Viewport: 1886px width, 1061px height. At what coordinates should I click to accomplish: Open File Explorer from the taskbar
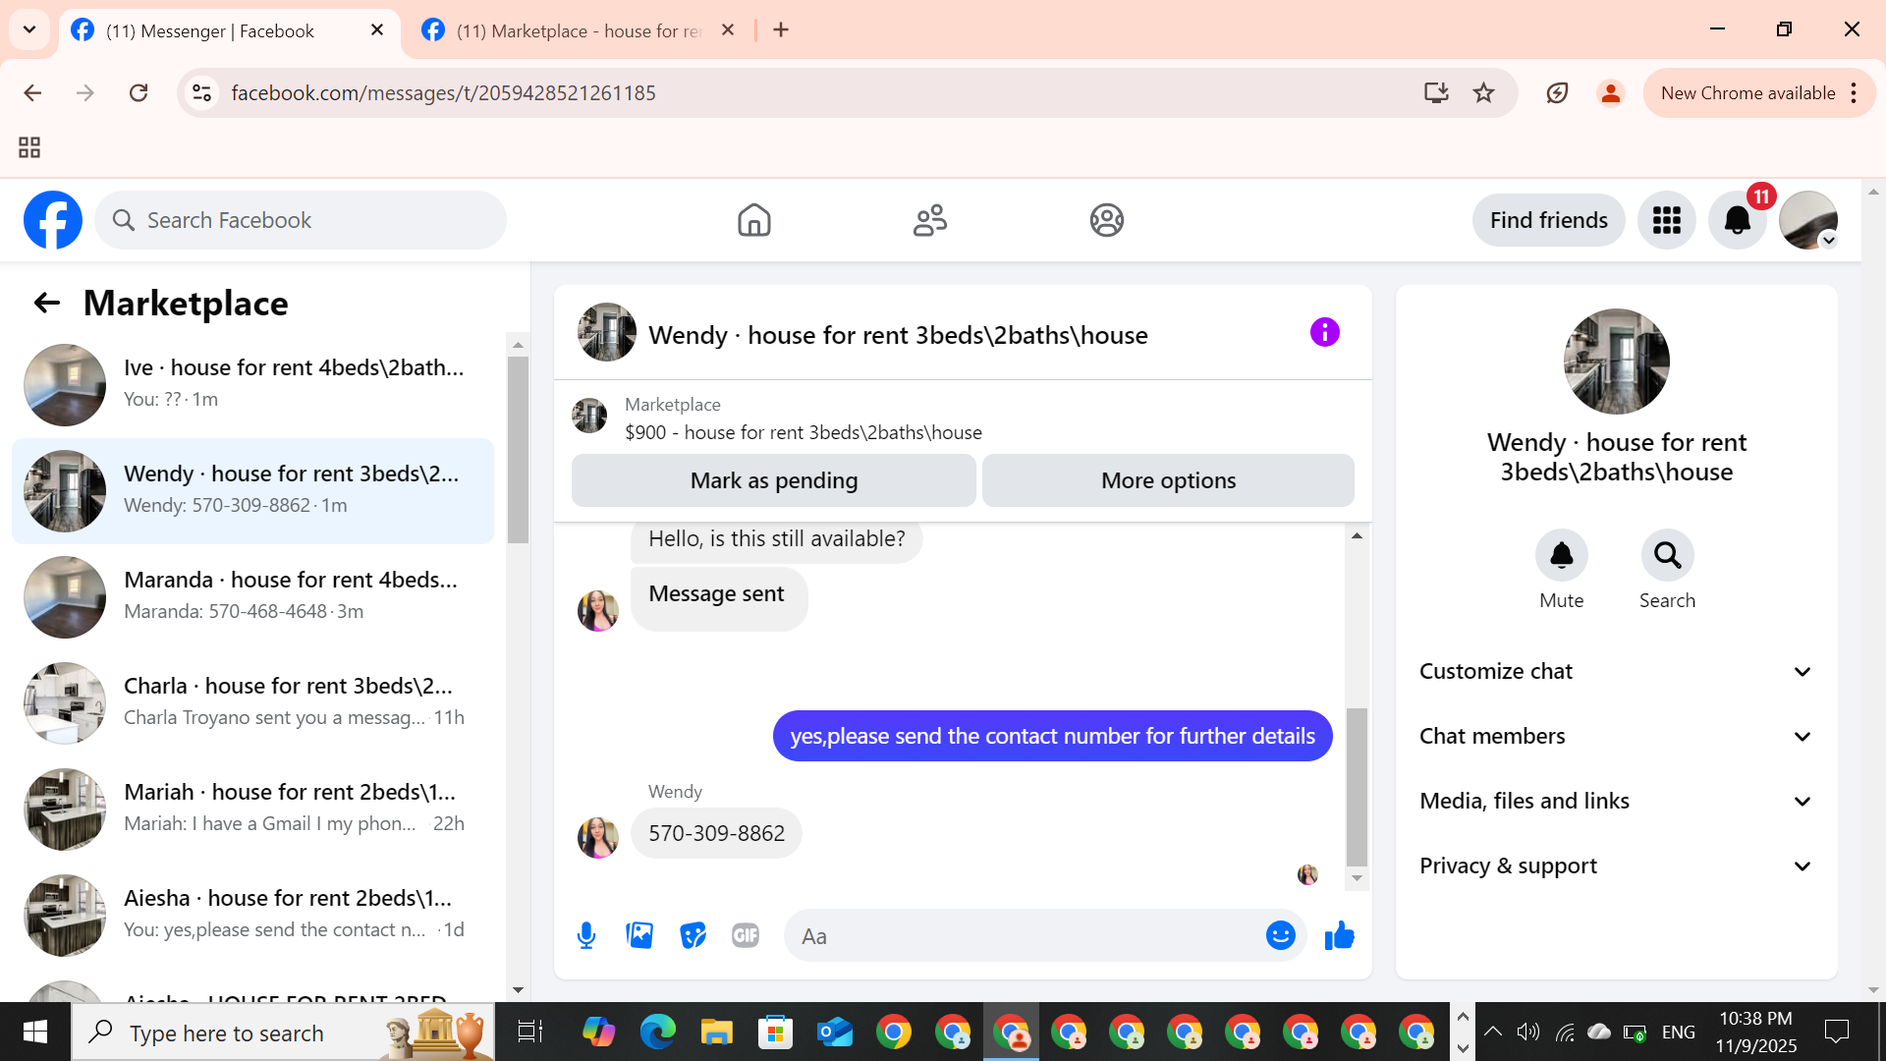click(x=716, y=1032)
